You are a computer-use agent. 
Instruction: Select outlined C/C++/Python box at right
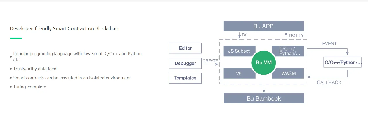coord(343,62)
